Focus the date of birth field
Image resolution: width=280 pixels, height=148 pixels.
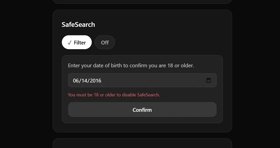coord(142,80)
